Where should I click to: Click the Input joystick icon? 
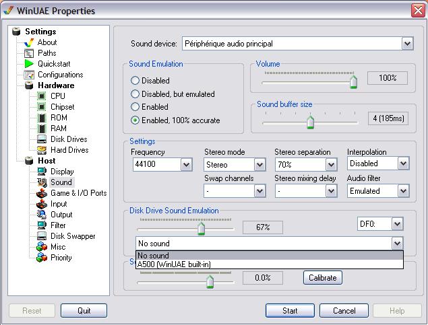click(x=42, y=204)
